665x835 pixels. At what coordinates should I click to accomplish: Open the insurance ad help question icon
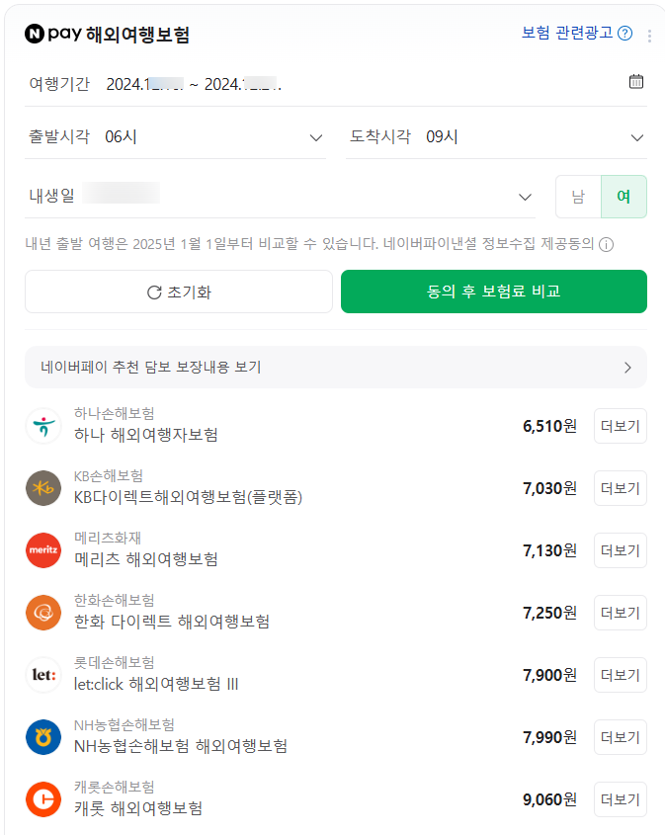pyautogui.click(x=624, y=34)
